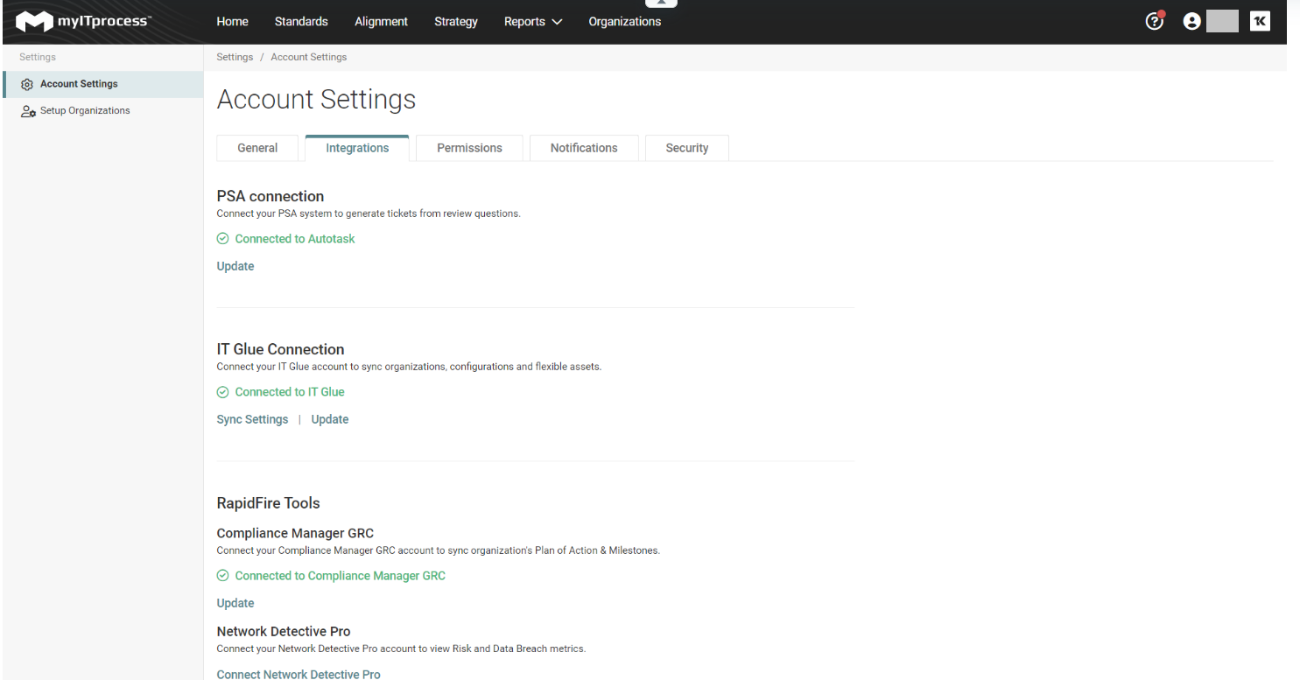Open the Strategy section
The width and height of the screenshot is (1300, 680).
tap(456, 22)
